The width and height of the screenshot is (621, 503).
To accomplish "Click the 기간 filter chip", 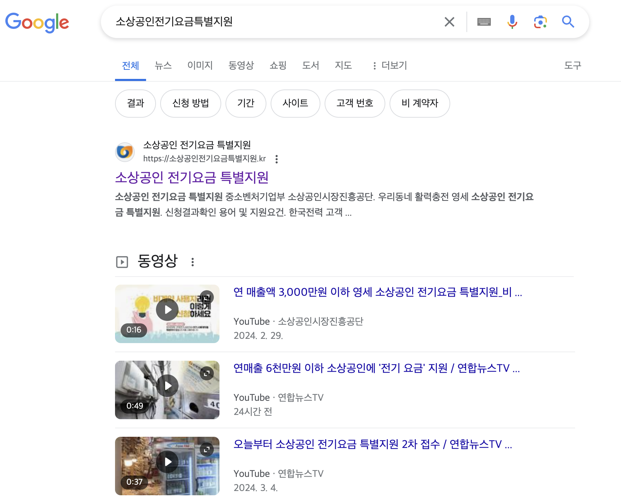I will pos(246,103).
